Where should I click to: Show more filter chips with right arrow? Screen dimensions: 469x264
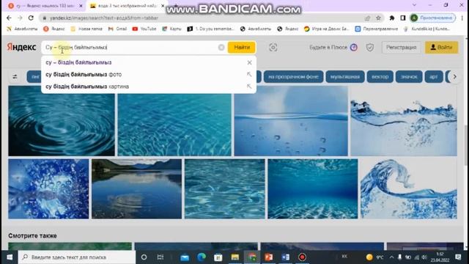pos(454,76)
